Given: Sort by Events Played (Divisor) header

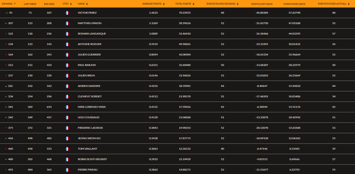Looking at the screenshot, I should (x=222, y=4).
